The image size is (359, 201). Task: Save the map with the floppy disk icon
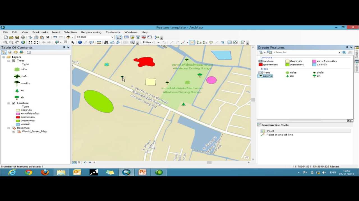coord(17,37)
